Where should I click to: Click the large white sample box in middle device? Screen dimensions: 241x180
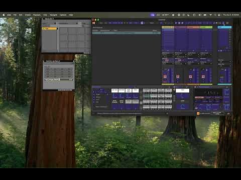tap(182, 90)
